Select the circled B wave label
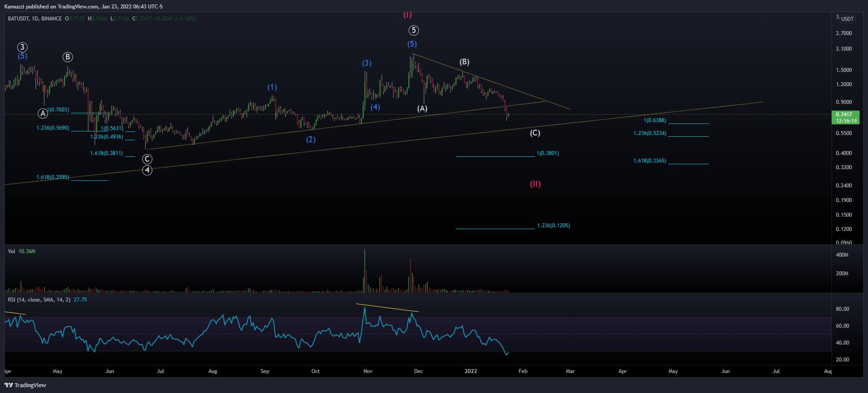This screenshot has width=868, height=393. (68, 57)
